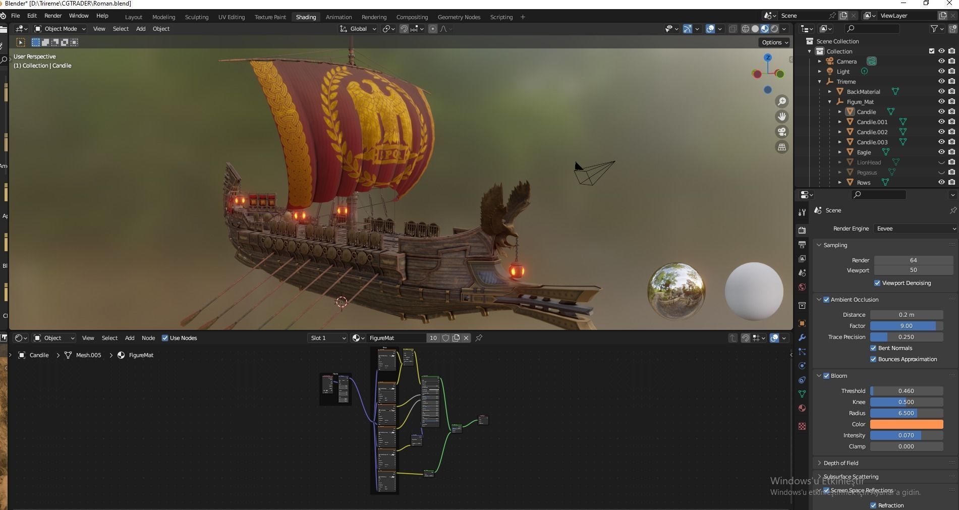
Task: Collapse the Trireme tree item
Action: pos(820,82)
